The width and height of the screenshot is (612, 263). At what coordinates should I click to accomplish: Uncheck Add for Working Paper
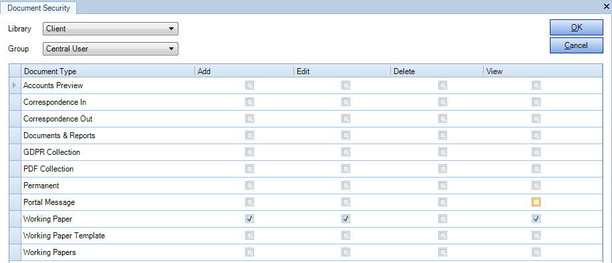pyautogui.click(x=249, y=219)
